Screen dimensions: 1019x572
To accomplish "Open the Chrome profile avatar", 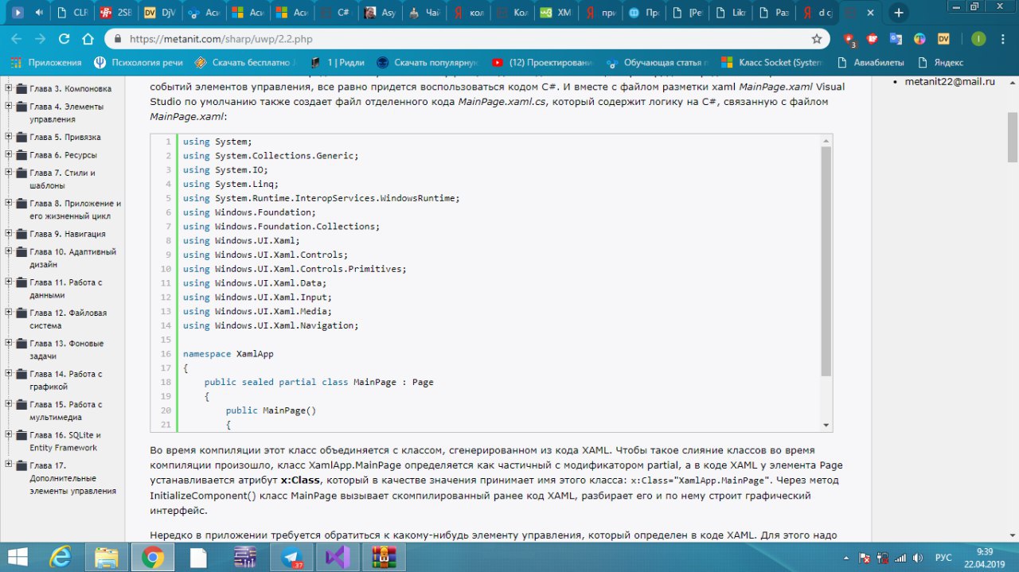I will 978,39.
